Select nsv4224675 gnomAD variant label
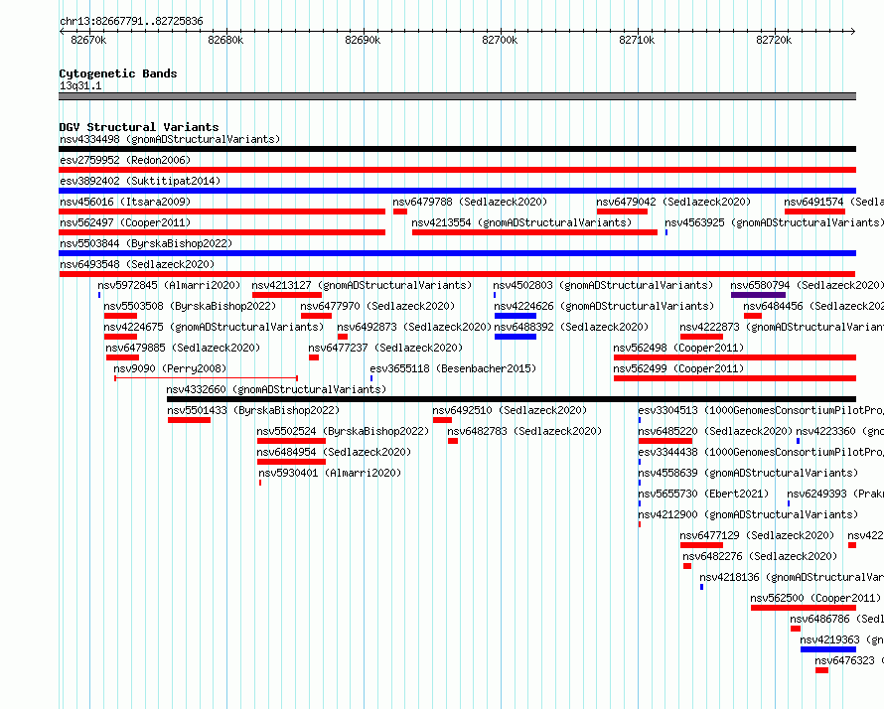Screen dimensions: 884x709 coord(214,327)
